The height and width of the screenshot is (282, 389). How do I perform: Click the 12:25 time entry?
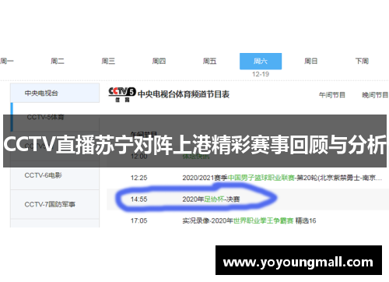tap(139, 178)
